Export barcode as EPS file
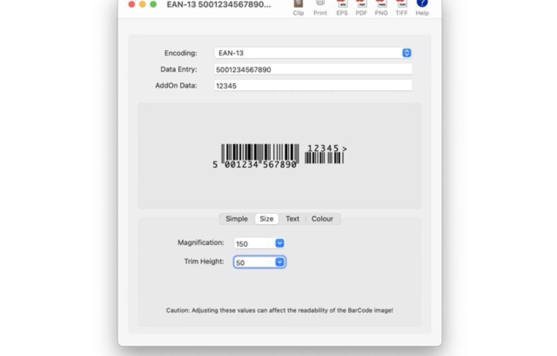Viewport: 557px width, 356px height. [x=341, y=6]
